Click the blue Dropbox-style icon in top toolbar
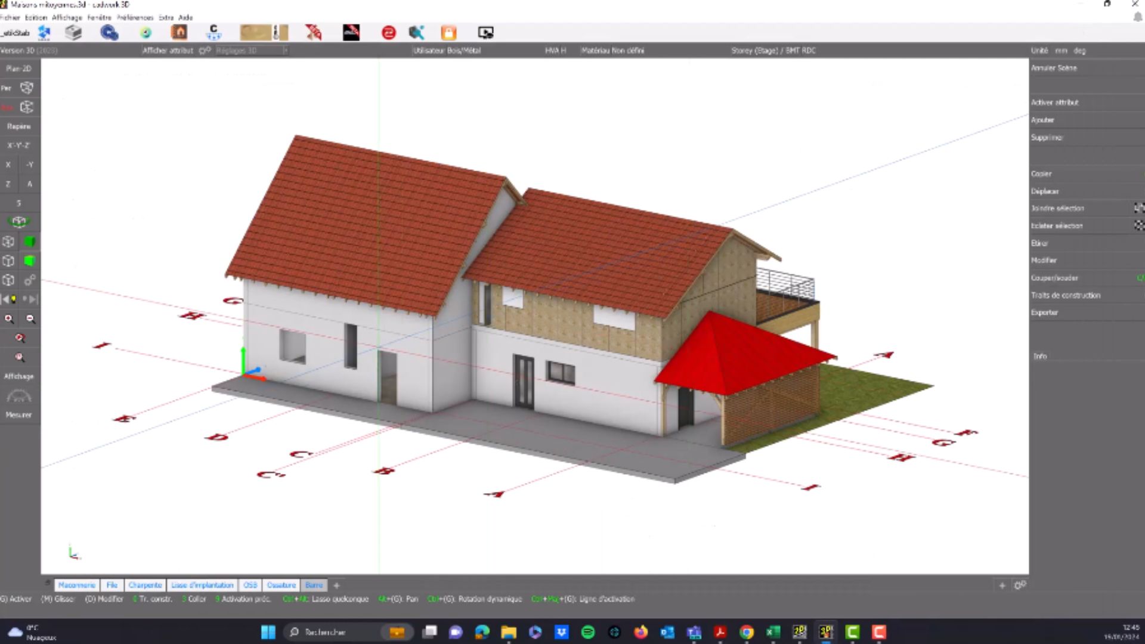 click(45, 33)
